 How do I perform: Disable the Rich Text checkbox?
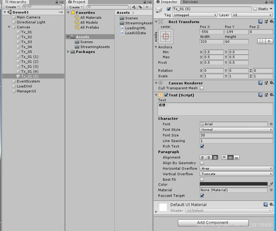(x=202, y=146)
